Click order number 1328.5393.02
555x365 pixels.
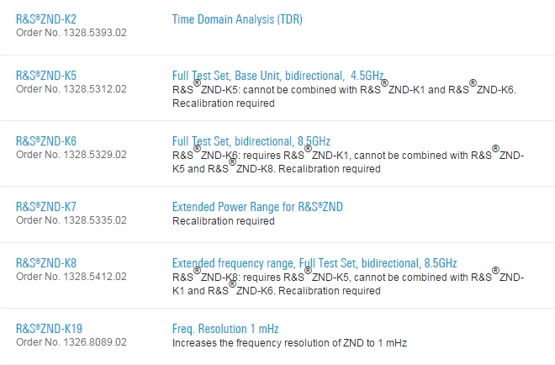(71, 32)
